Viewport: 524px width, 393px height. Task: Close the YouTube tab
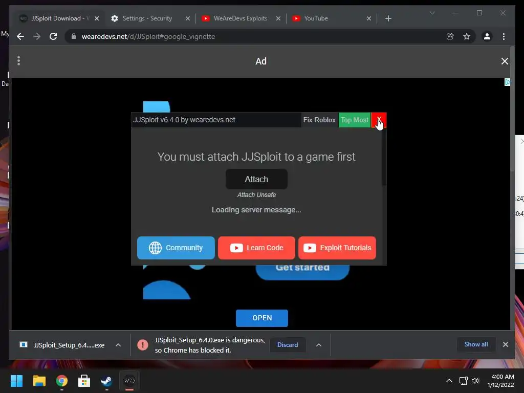(369, 18)
